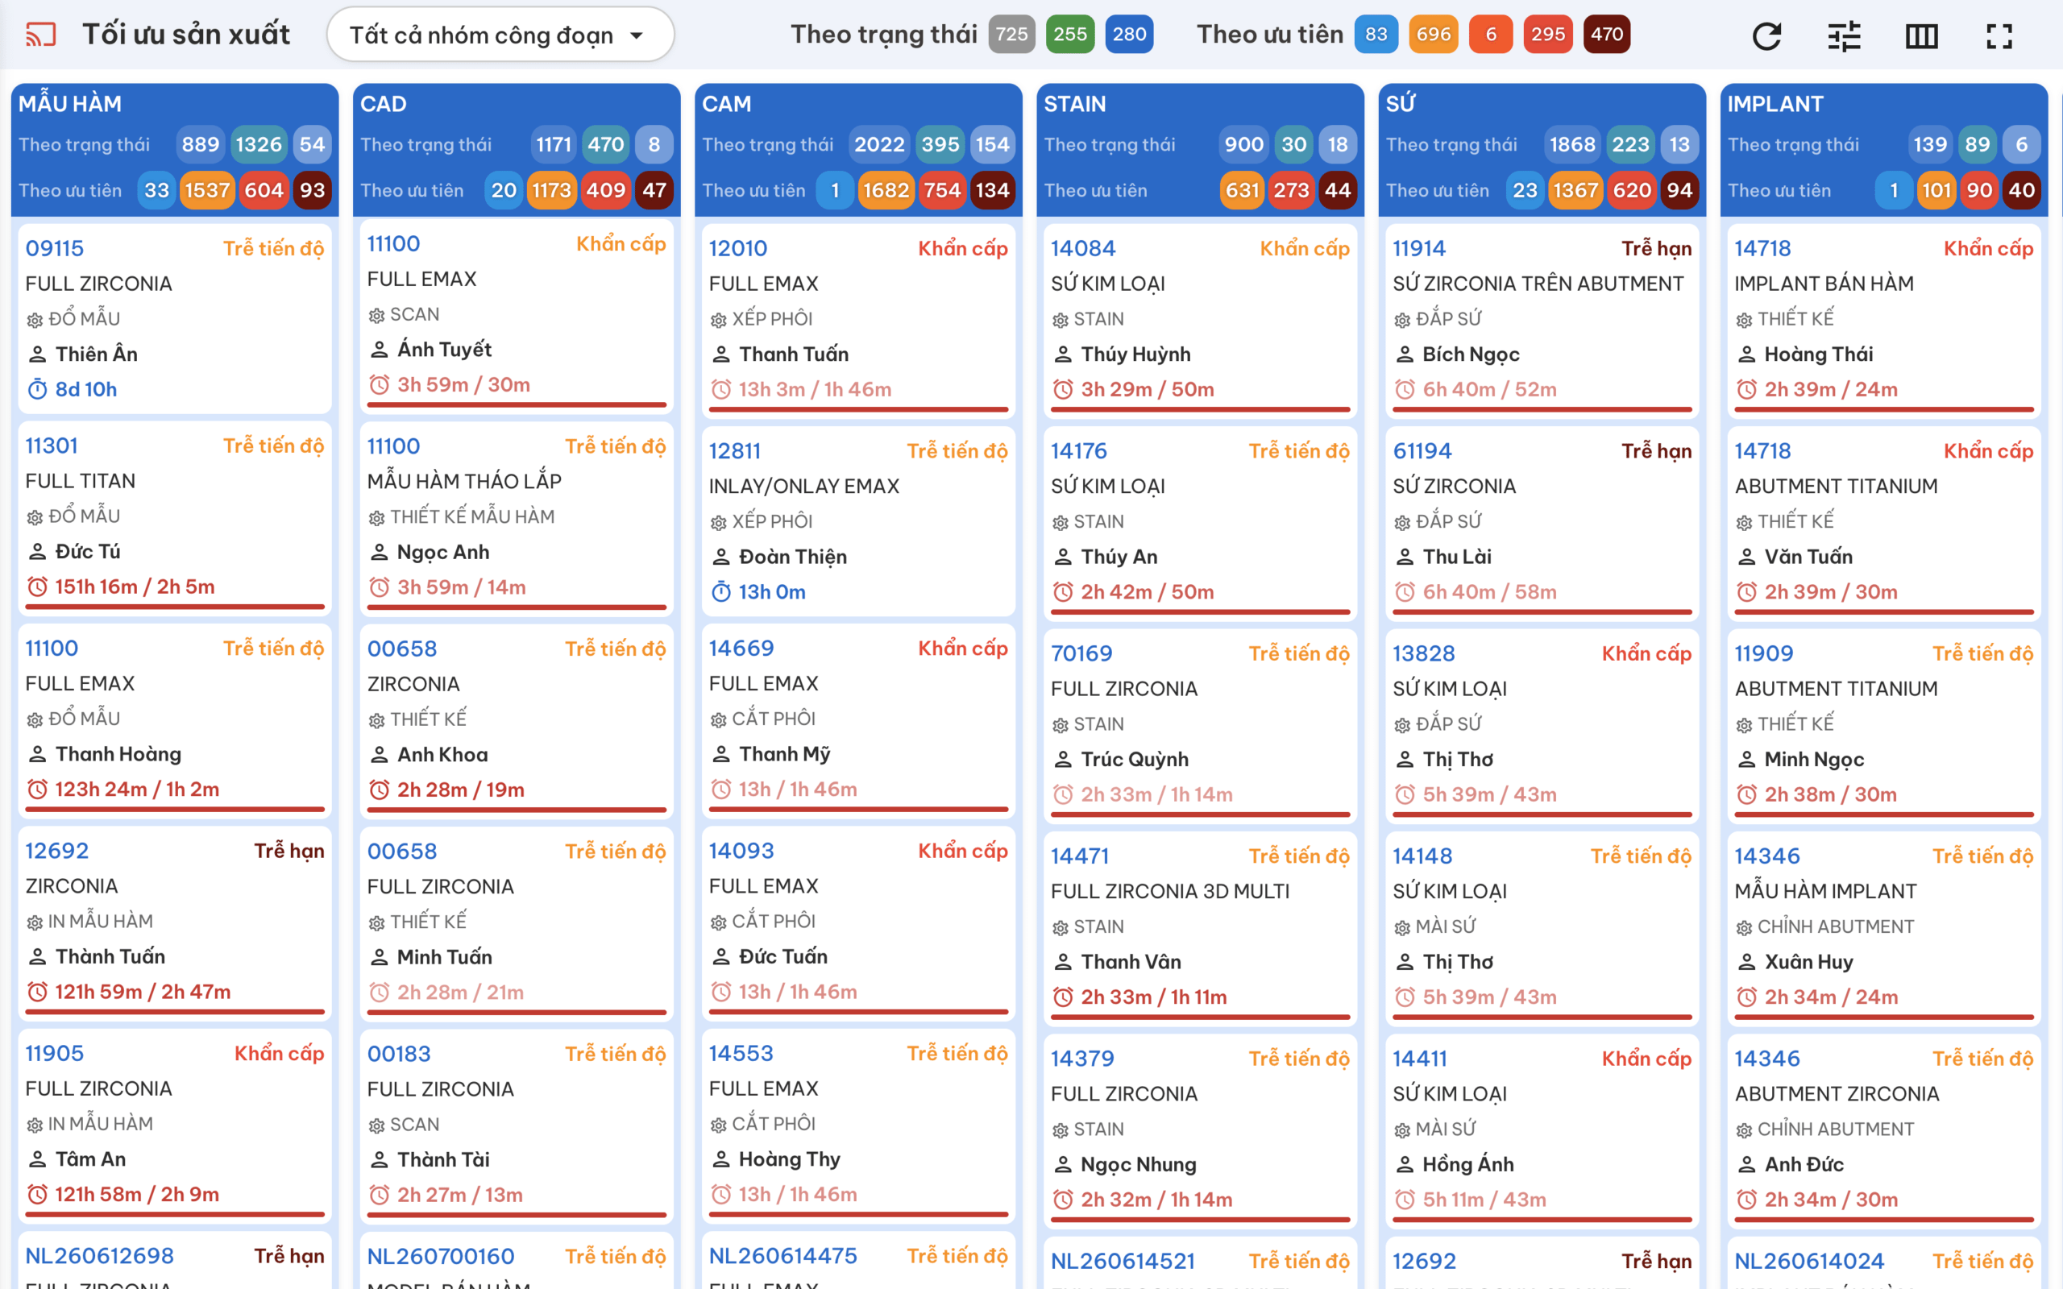Image resolution: width=2063 pixels, height=1289 pixels.
Task: Click the dropdown arrow of process group selector
Action: 636,35
